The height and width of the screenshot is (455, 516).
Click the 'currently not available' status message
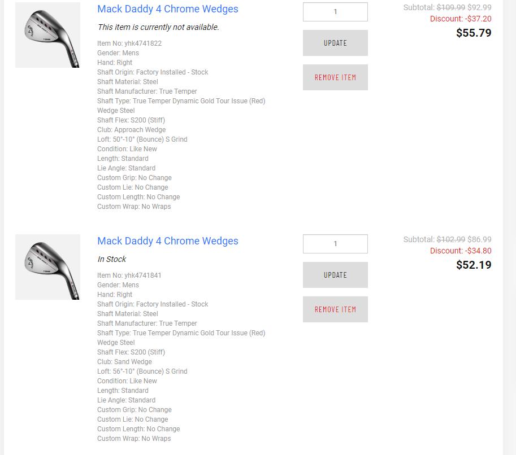(158, 27)
